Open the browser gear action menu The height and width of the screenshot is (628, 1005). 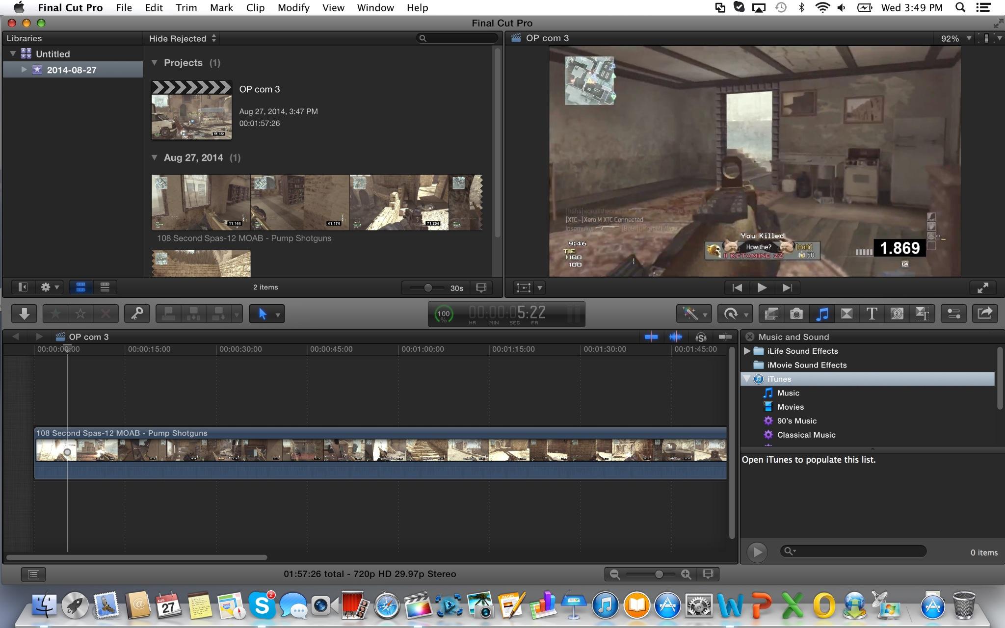pos(50,288)
